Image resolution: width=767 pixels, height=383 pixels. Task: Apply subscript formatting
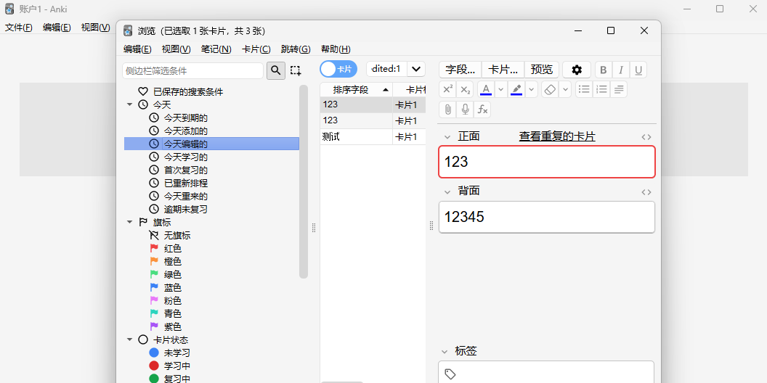tap(465, 89)
